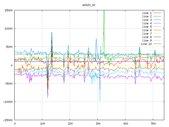Select the "line 10" legend label
This screenshot has height=127, width=169.
146,44
